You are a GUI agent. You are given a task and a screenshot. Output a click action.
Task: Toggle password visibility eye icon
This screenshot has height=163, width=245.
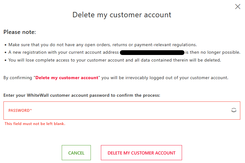point(234,110)
